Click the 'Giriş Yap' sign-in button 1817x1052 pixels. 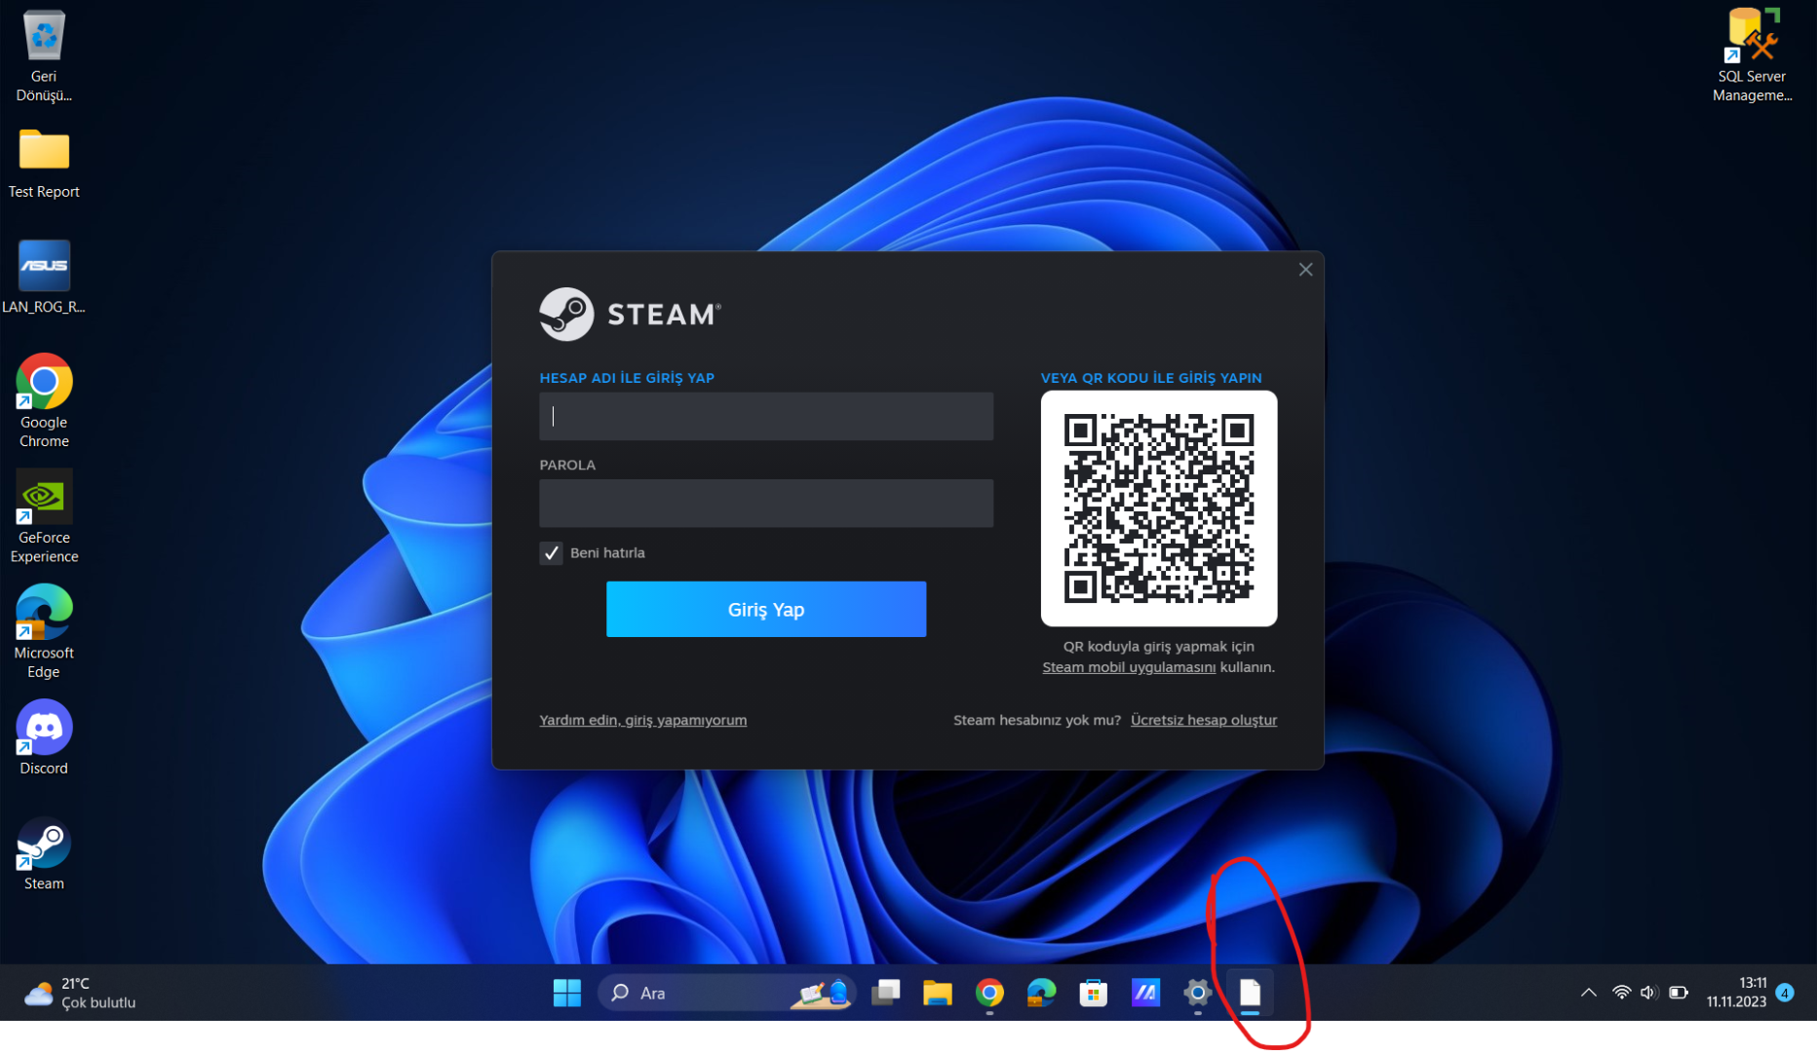[x=766, y=610]
